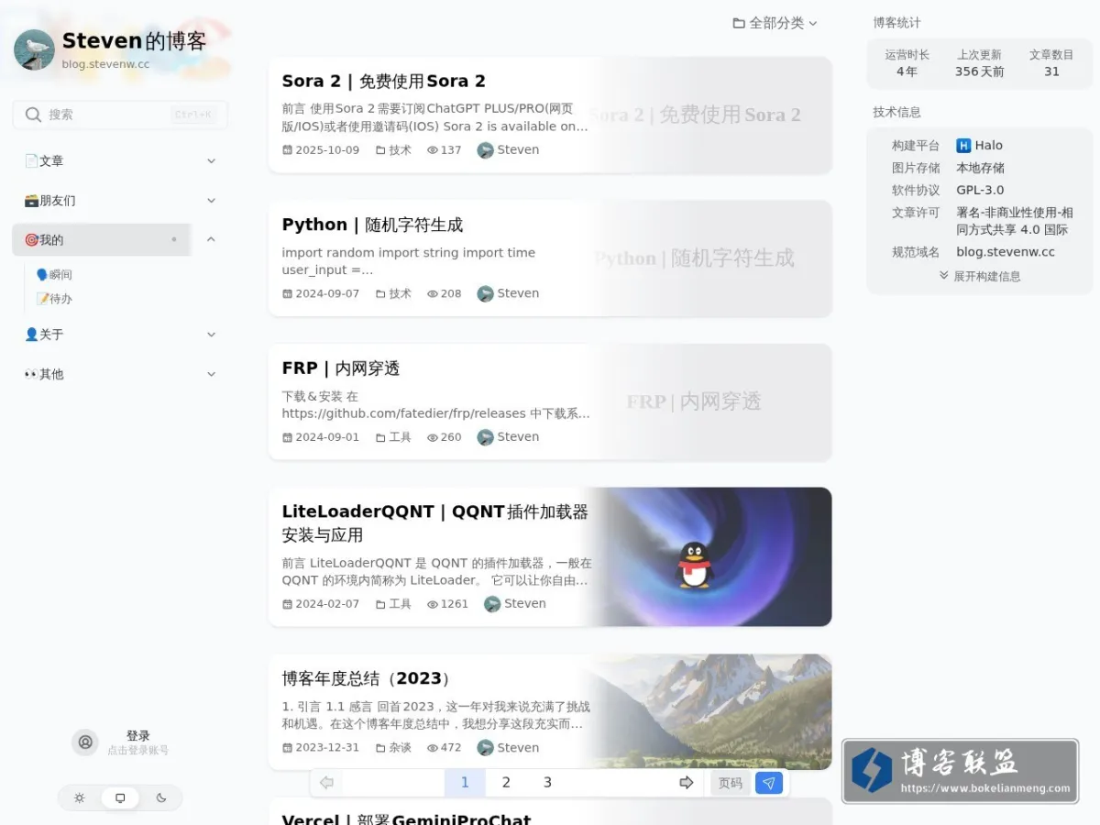Switch to light theme with the sun icon

tap(80, 798)
